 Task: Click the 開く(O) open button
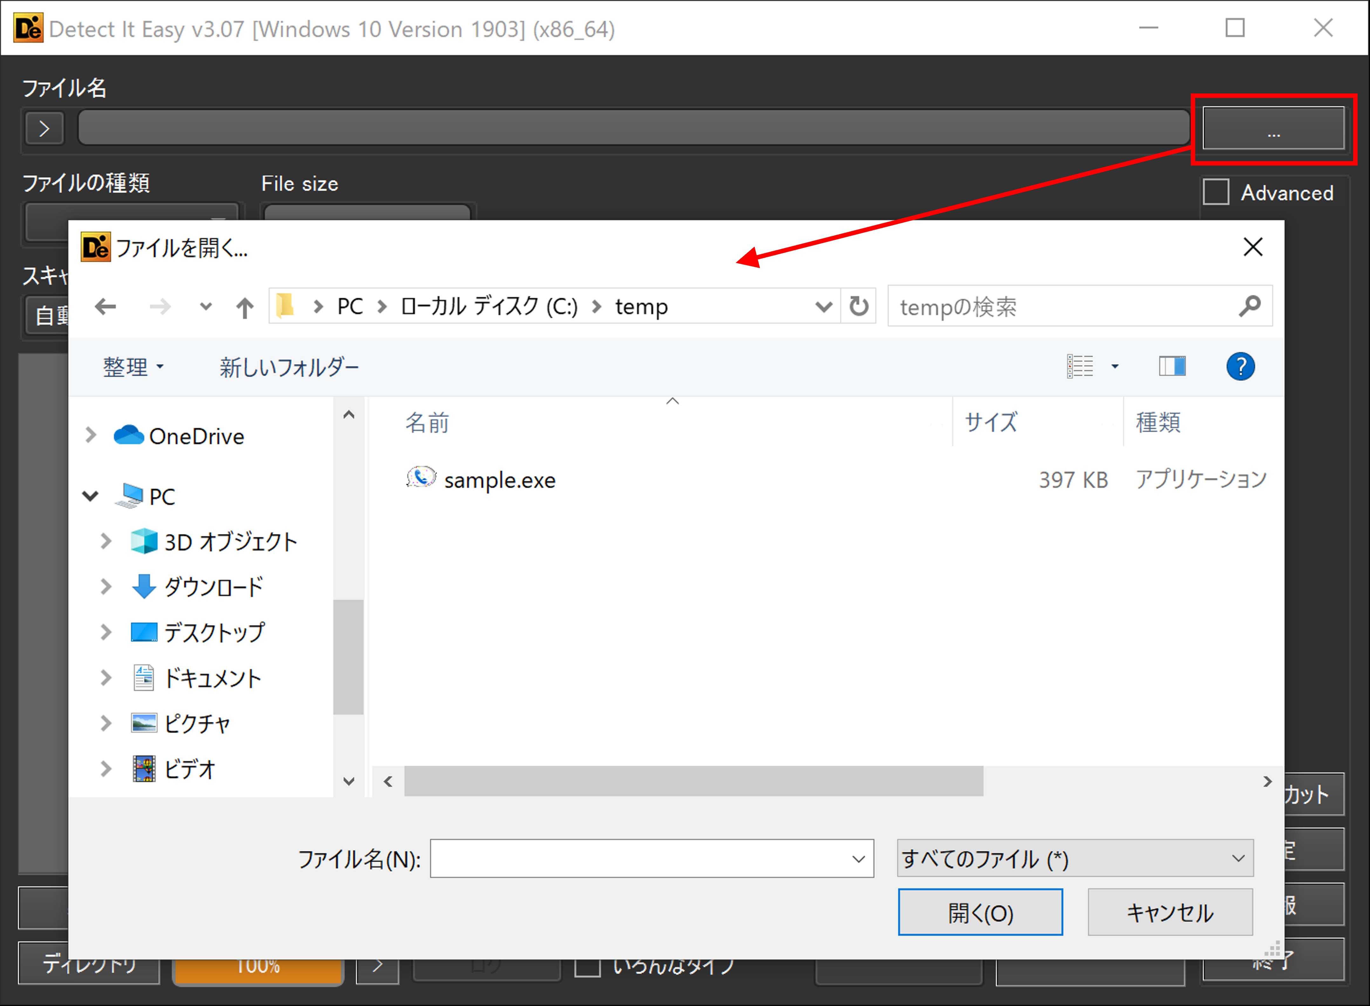(980, 913)
